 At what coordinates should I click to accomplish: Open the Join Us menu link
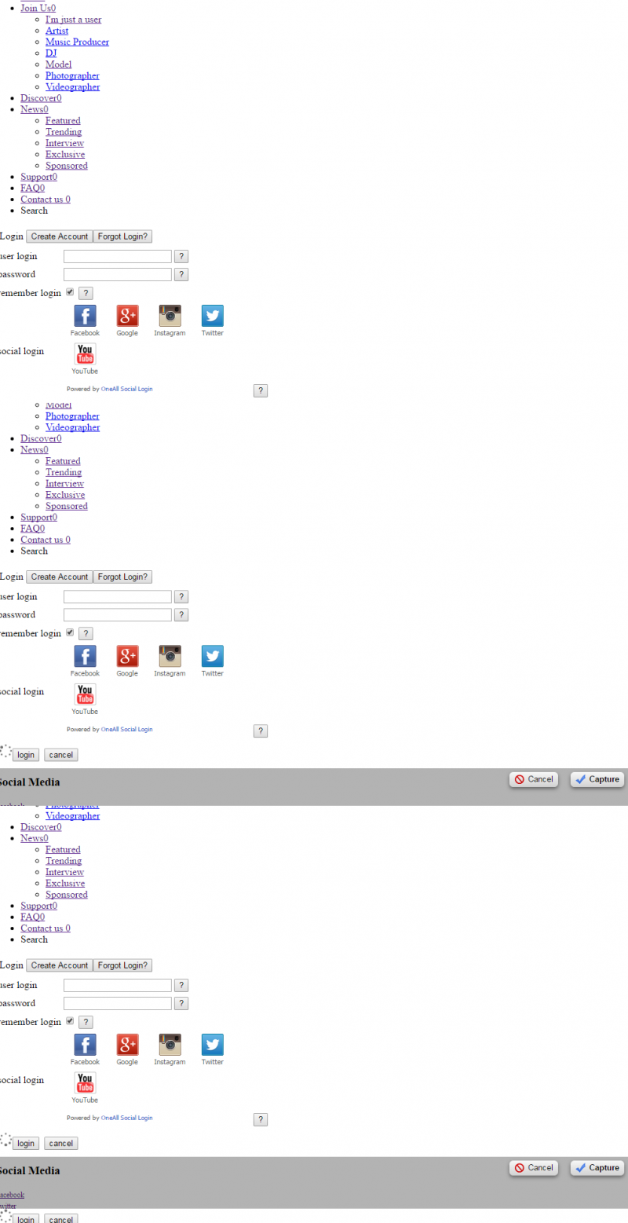[x=38, y=8]
